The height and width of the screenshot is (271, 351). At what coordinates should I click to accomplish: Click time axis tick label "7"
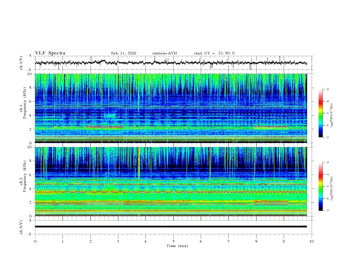(x=229, y=241)
